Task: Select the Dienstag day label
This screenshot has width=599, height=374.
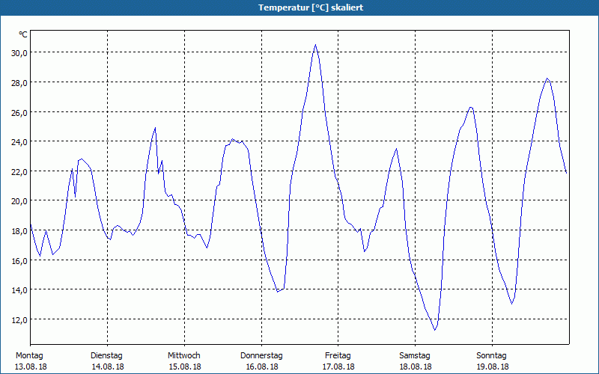Action: [x=107, y=355]
